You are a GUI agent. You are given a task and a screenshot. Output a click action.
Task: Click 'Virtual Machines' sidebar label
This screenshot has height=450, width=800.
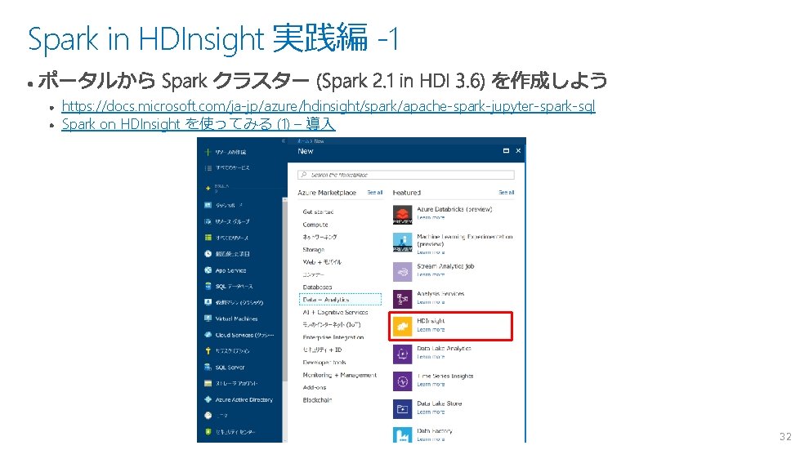[236, 319]
